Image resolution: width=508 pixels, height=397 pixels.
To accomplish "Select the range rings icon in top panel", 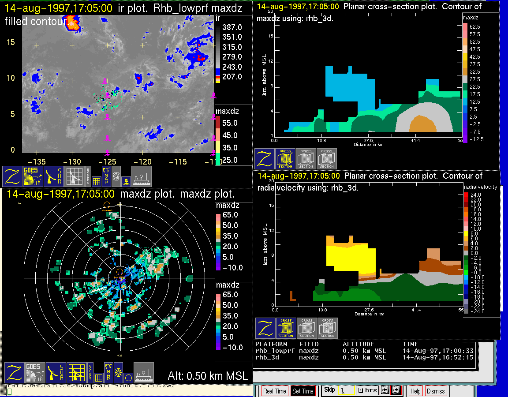I will click(116, 176).
